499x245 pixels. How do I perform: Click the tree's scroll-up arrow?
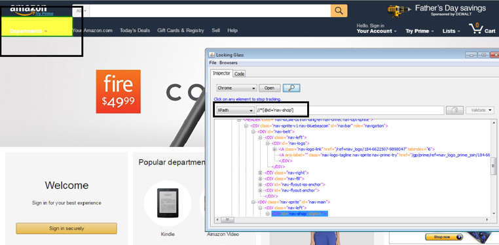point(494,123)
